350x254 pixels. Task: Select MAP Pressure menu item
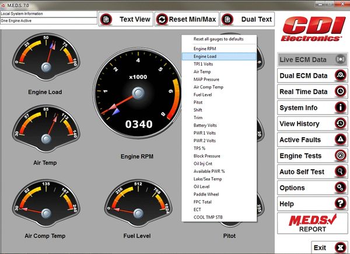(219, 79)
